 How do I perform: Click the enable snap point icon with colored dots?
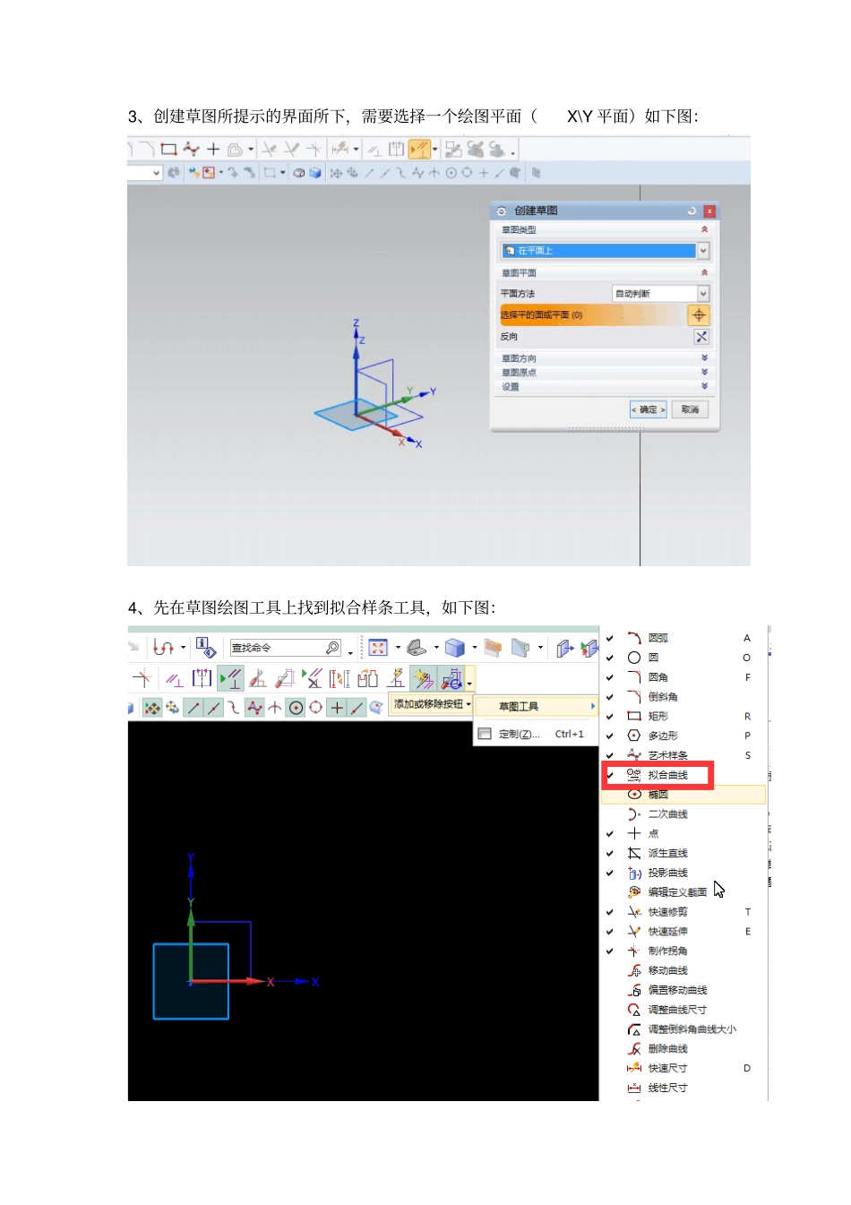(x=152, y=708)
